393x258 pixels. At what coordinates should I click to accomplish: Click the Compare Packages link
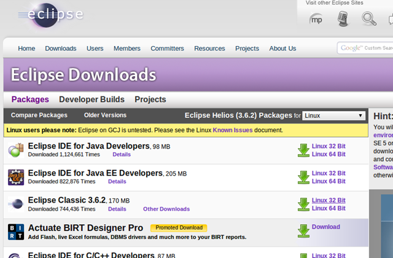[39, 115]
